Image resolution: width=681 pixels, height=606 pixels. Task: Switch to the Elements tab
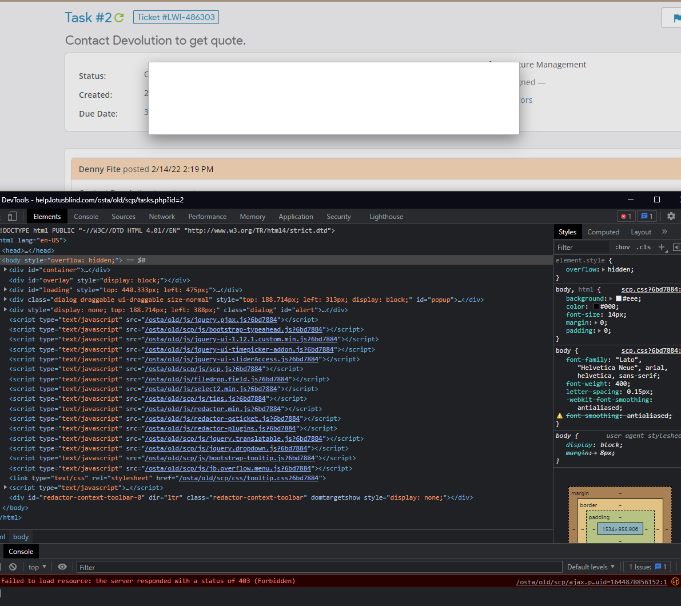(x=47, y=216)
